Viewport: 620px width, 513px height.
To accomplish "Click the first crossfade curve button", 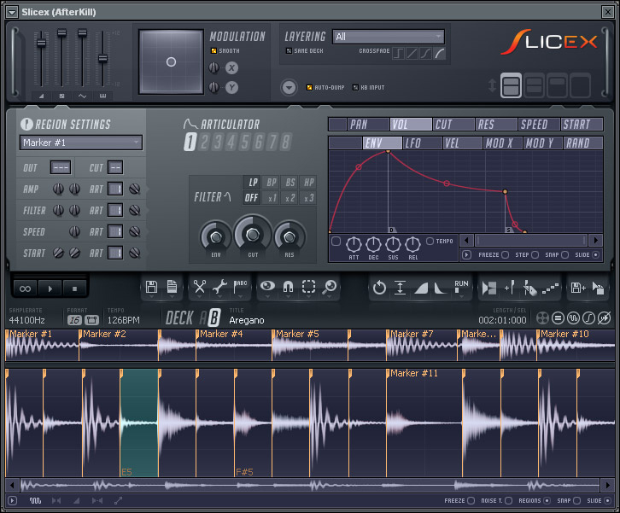I will (398, 53).
